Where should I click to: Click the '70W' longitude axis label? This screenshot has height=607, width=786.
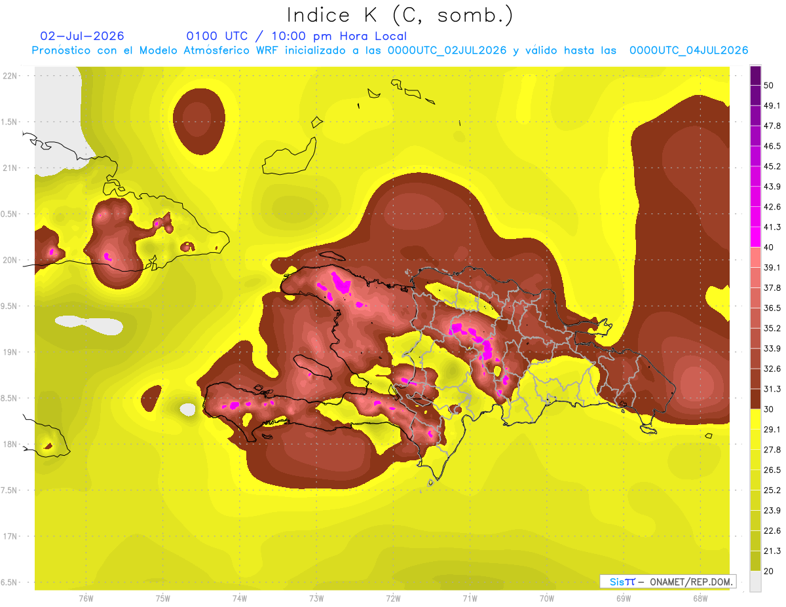click(x=547, y=598)
